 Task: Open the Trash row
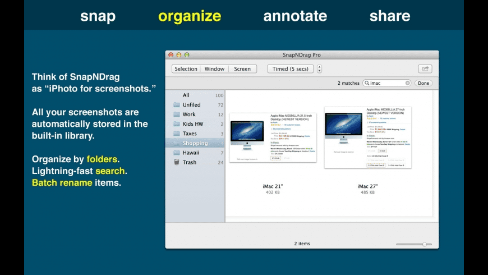click(195, 162)
